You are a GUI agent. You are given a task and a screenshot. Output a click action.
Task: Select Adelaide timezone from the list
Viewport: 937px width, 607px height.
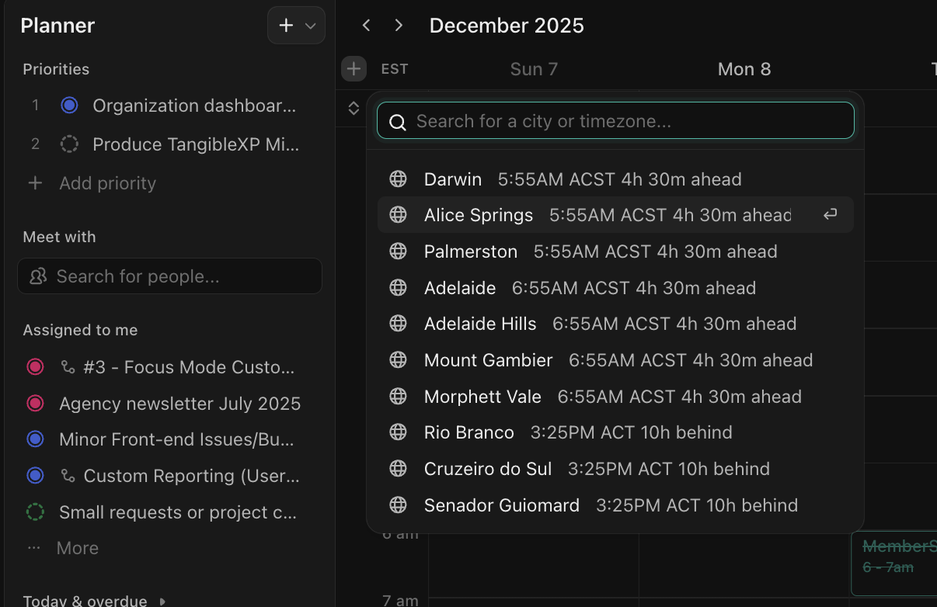(460, 288)
